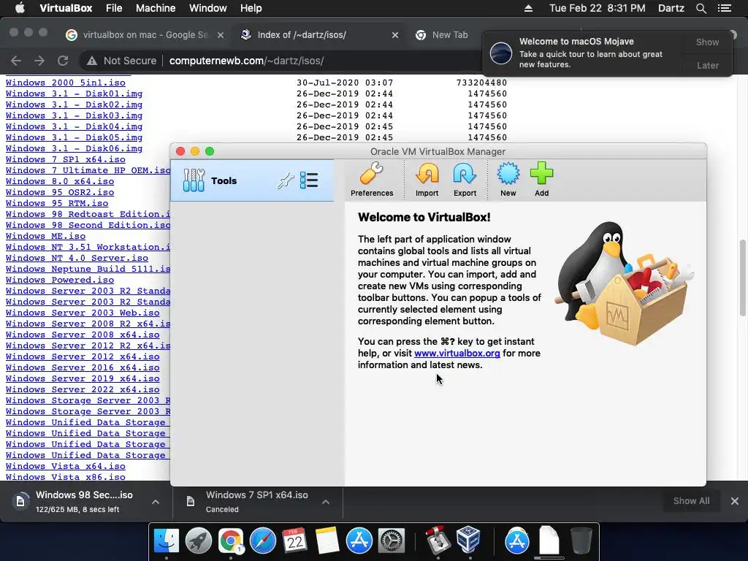Open Calendar from the Dock

[x=294, y=541]
